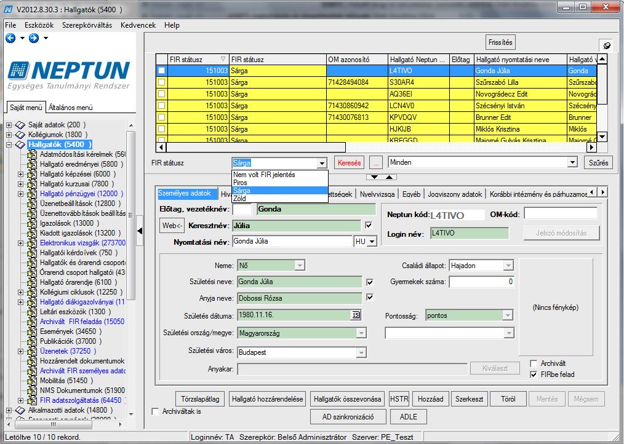This screenshot has width=624, height=444.
Task: Click the Események (34650) document icon
Action: point(32,331)
